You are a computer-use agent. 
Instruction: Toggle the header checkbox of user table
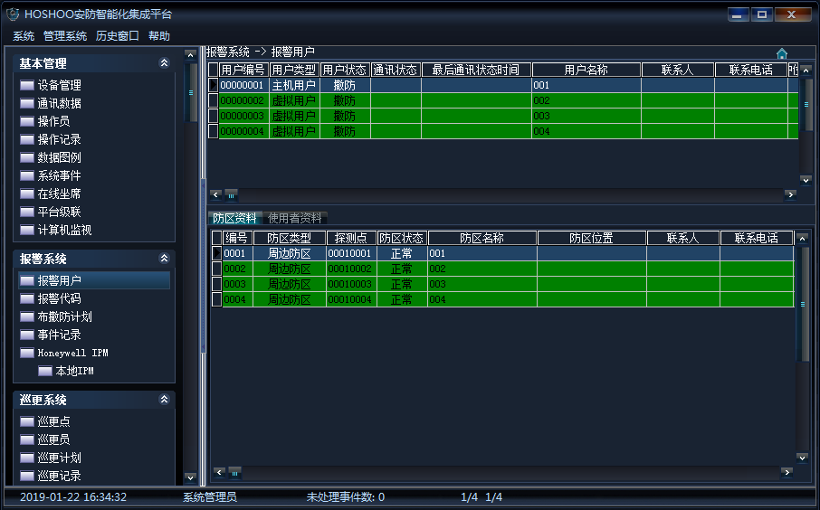(214, 70)
